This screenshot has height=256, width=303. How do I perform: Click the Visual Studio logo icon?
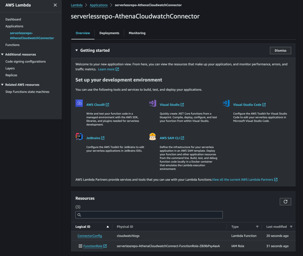tap(153, 103)
